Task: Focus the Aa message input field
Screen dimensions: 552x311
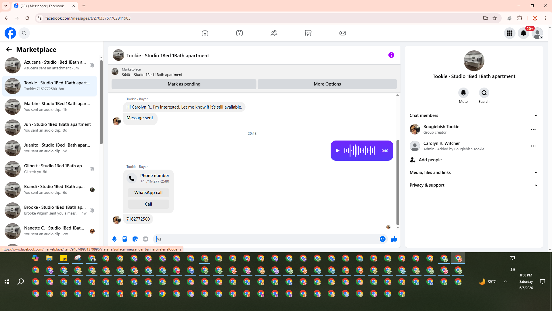Action: point(267,239)
